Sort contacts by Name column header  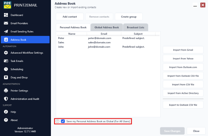click(72, 34)
